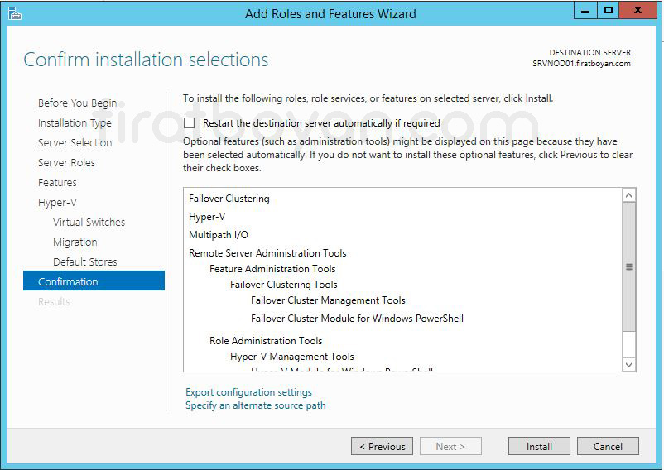Go to the Before You Begin step

point(78,103)
